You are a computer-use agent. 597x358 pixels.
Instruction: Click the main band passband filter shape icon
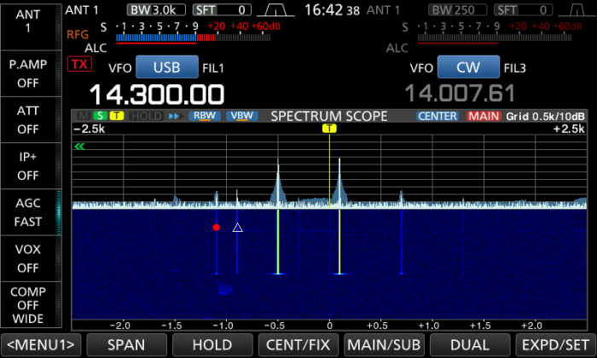pyautogui.click(x=275, y=10)
